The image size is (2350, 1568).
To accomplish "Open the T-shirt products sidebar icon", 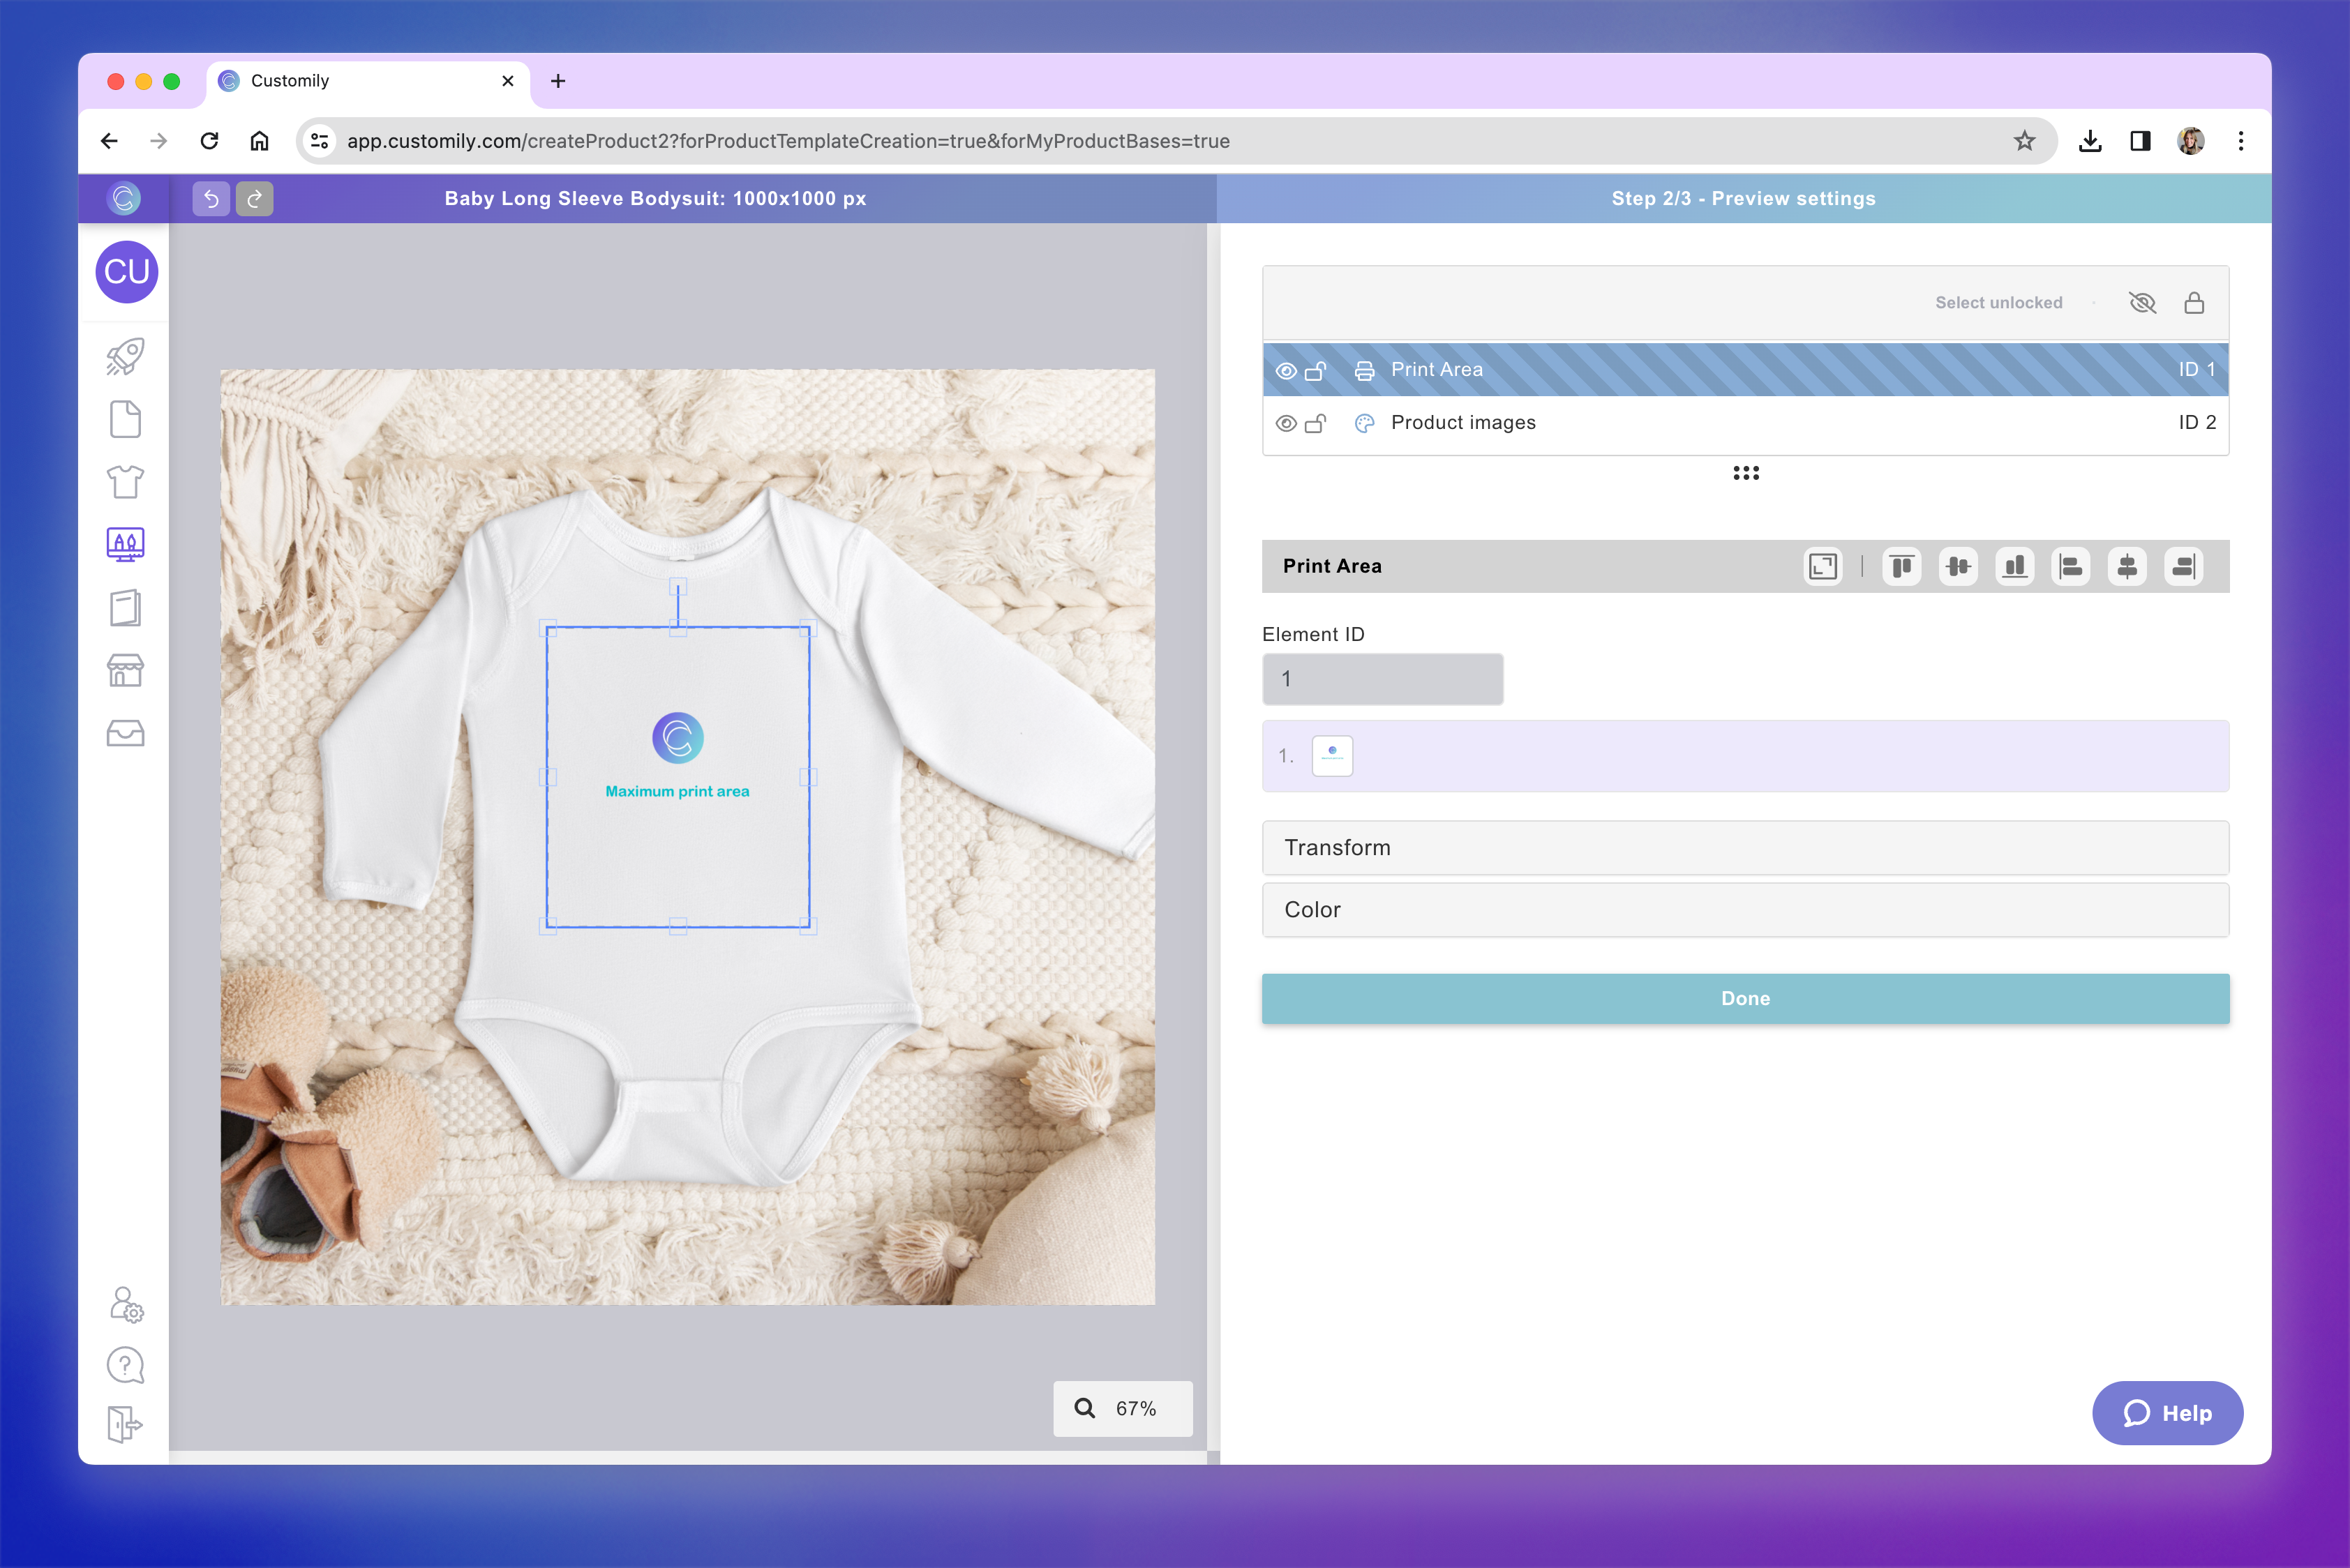I will coord(125,482).
